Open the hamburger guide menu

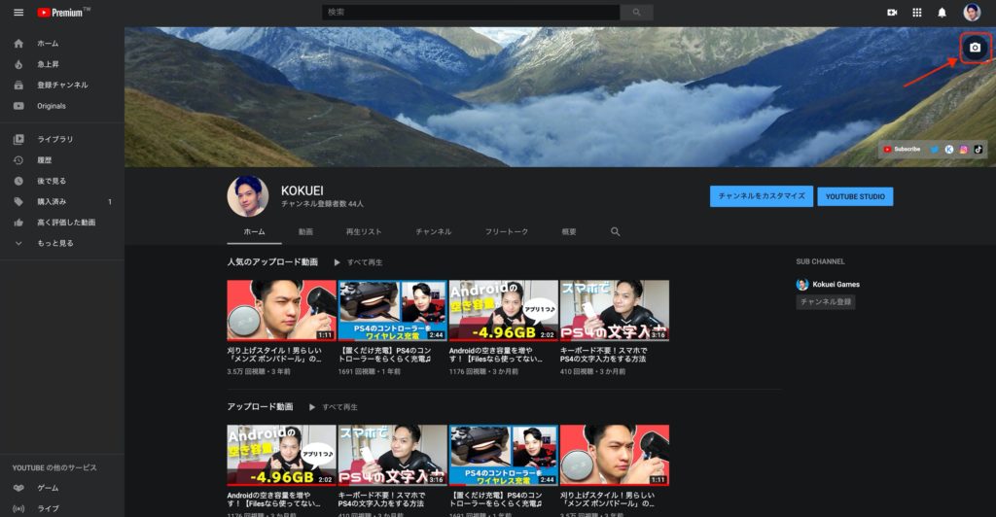(18, 12)
